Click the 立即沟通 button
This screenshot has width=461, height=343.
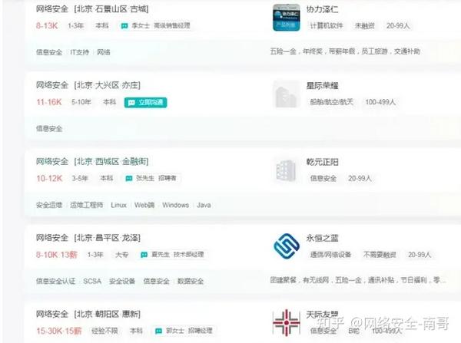(x=145, y=102)
